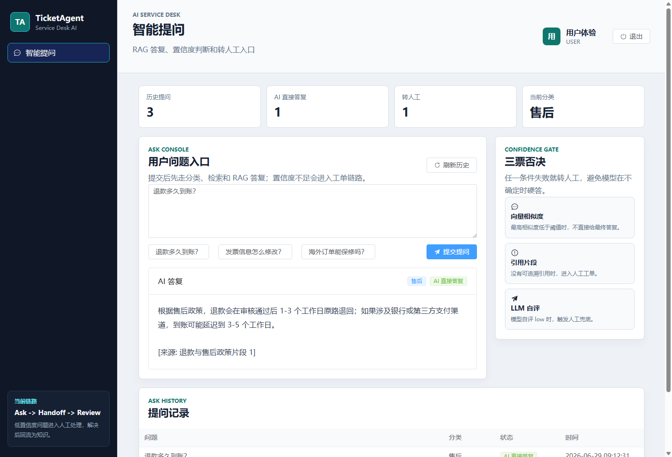
Task: Click the [来源: 退款与售后政策片段 1] citation
Action: [207, 353]
